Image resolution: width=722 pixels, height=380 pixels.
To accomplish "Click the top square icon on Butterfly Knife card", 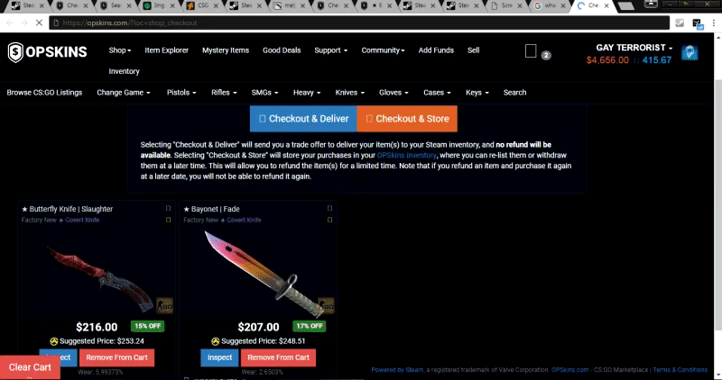I will pyautogui.click(x=168, y=208).
